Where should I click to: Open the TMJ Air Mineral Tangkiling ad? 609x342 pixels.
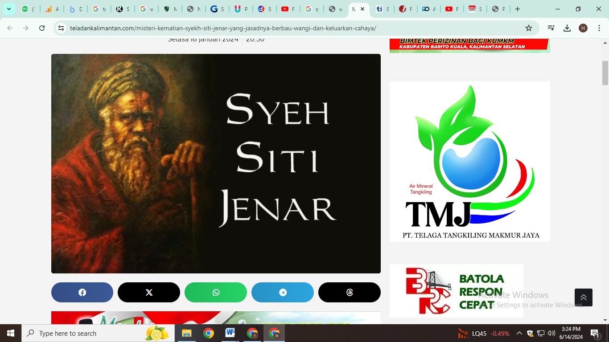(470, 162)
